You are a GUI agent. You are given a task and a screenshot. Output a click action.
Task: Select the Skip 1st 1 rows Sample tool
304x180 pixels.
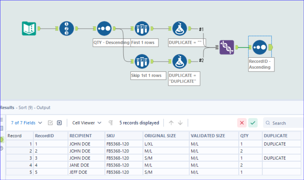tap(142, 61)
